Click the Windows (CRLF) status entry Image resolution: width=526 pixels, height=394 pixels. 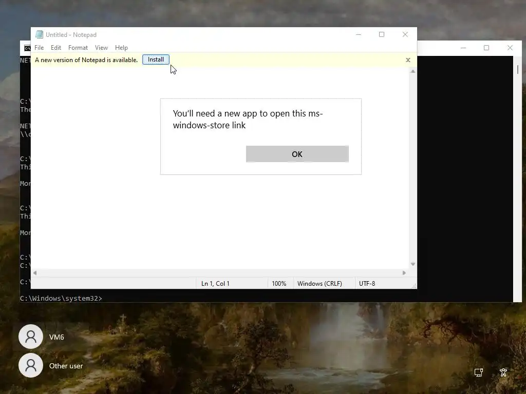(320, 283)
